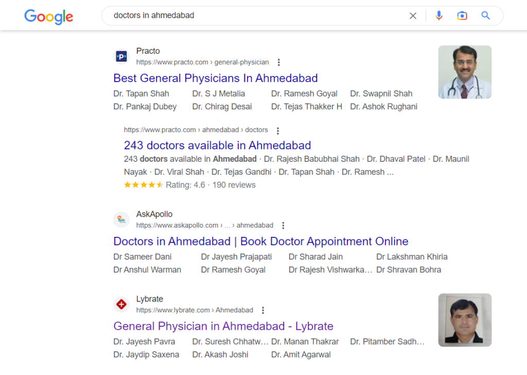This screenshot has height=375, width=527.
Task: Click the Lybrate doctor photo thumbnail
Action: pyautogui.click(x=465, y=320)
